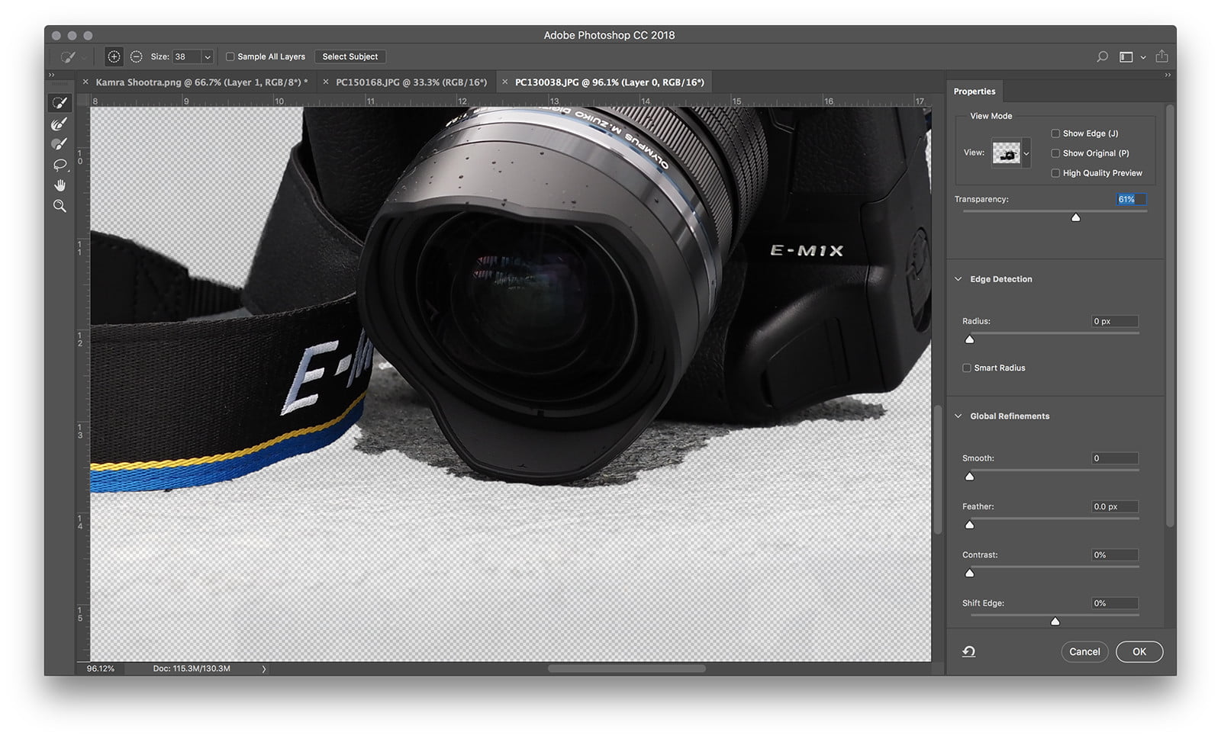Open the View mode dropdown
Screen dimensions: 1221x739
(1026, 153)
